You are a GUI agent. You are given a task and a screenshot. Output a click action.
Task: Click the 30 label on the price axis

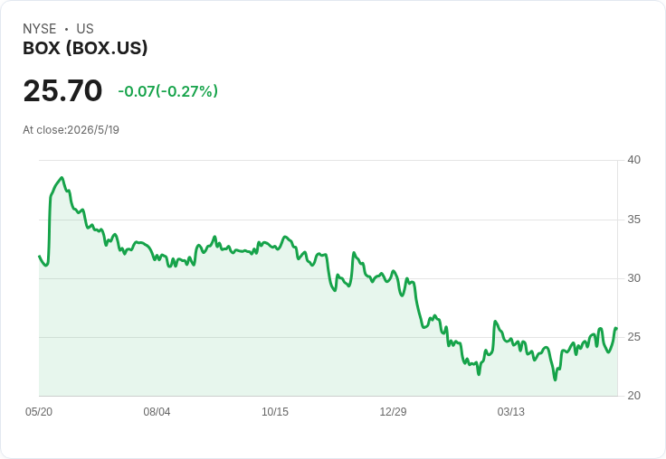pyautogui.click(x=633, y=278)
